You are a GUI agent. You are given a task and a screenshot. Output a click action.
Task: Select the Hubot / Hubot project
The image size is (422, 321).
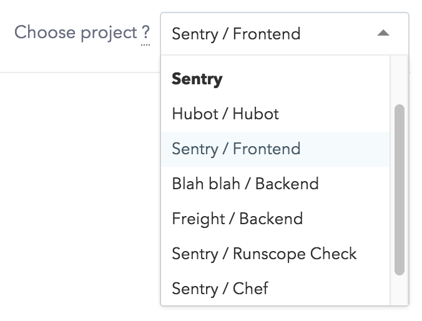point(225,114)
